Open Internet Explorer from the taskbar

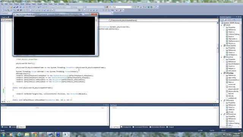(19, 134)
